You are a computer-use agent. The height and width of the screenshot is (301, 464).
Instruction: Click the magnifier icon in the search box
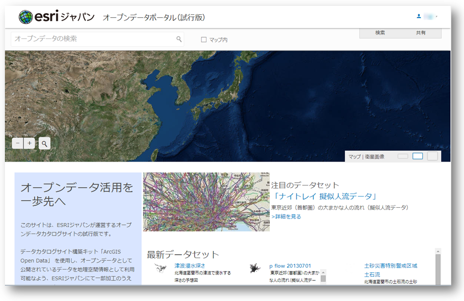click(179, 39)
